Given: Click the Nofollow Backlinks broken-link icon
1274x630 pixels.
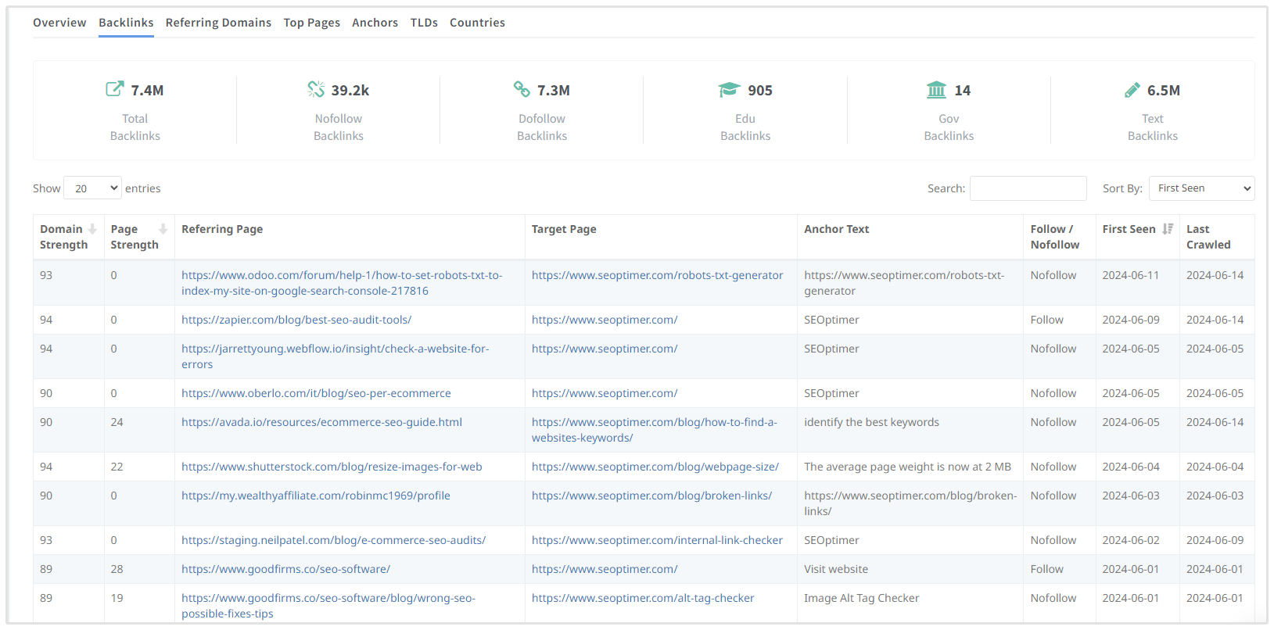Looking at the screenshot, I should pos(316,89).
